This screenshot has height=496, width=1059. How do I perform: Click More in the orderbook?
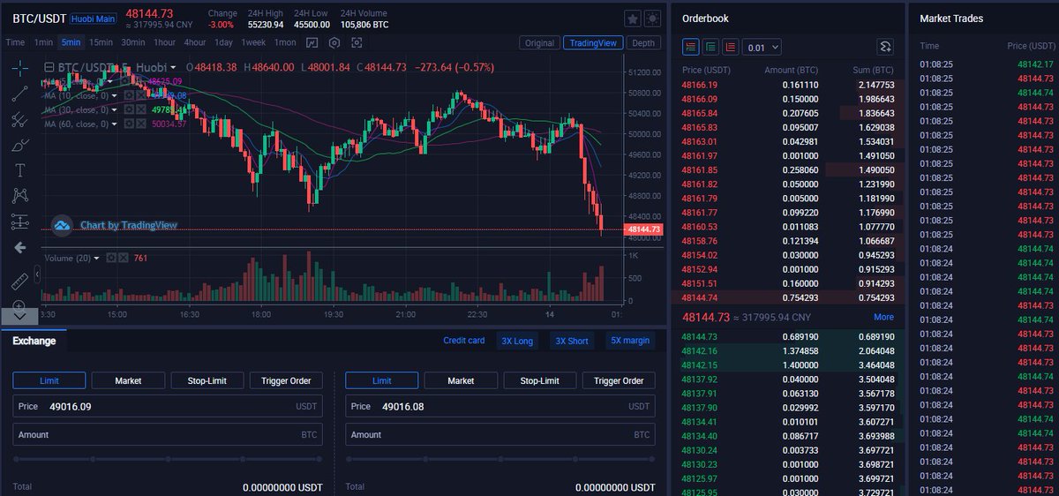883,317
